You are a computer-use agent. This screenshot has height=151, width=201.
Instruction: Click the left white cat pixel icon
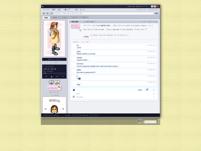[x=51, y=82]
